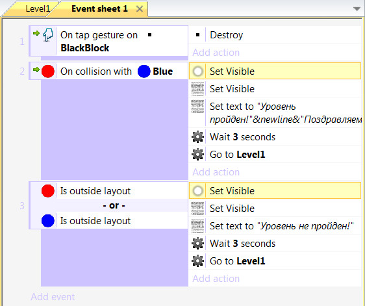Open the tab list dropdown arrow
365x306 pixels.
click(357, 9)
